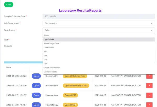The height and width of the screenshot is (107, 157).
Task: Click Open all Blood Sugar Test
Action: pos(76,85)
